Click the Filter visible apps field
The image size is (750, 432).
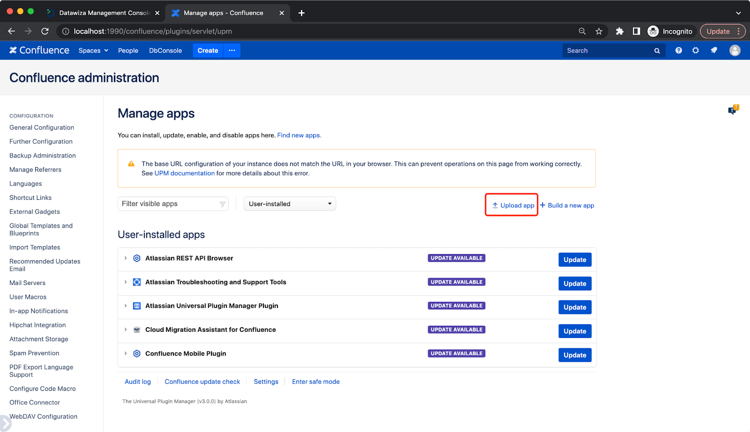point(173,204)
